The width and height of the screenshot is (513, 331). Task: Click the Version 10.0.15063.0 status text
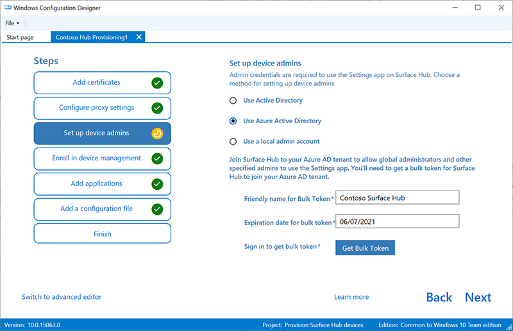32,325
